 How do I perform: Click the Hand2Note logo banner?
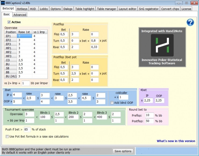tap(162, 47)
